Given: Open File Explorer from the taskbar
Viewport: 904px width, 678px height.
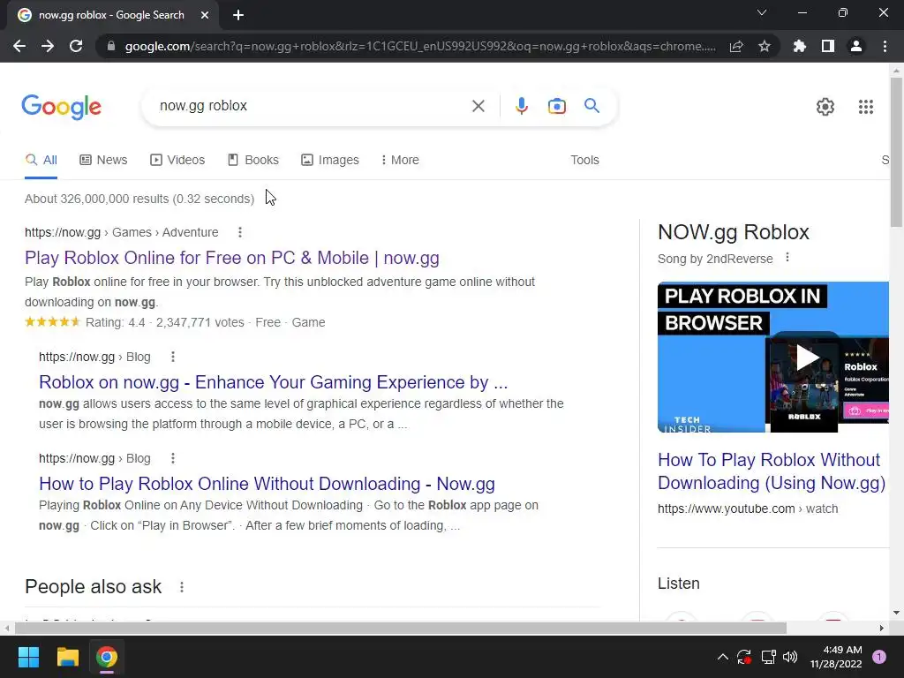Looking at the screenshot, I should click(67, 657).
